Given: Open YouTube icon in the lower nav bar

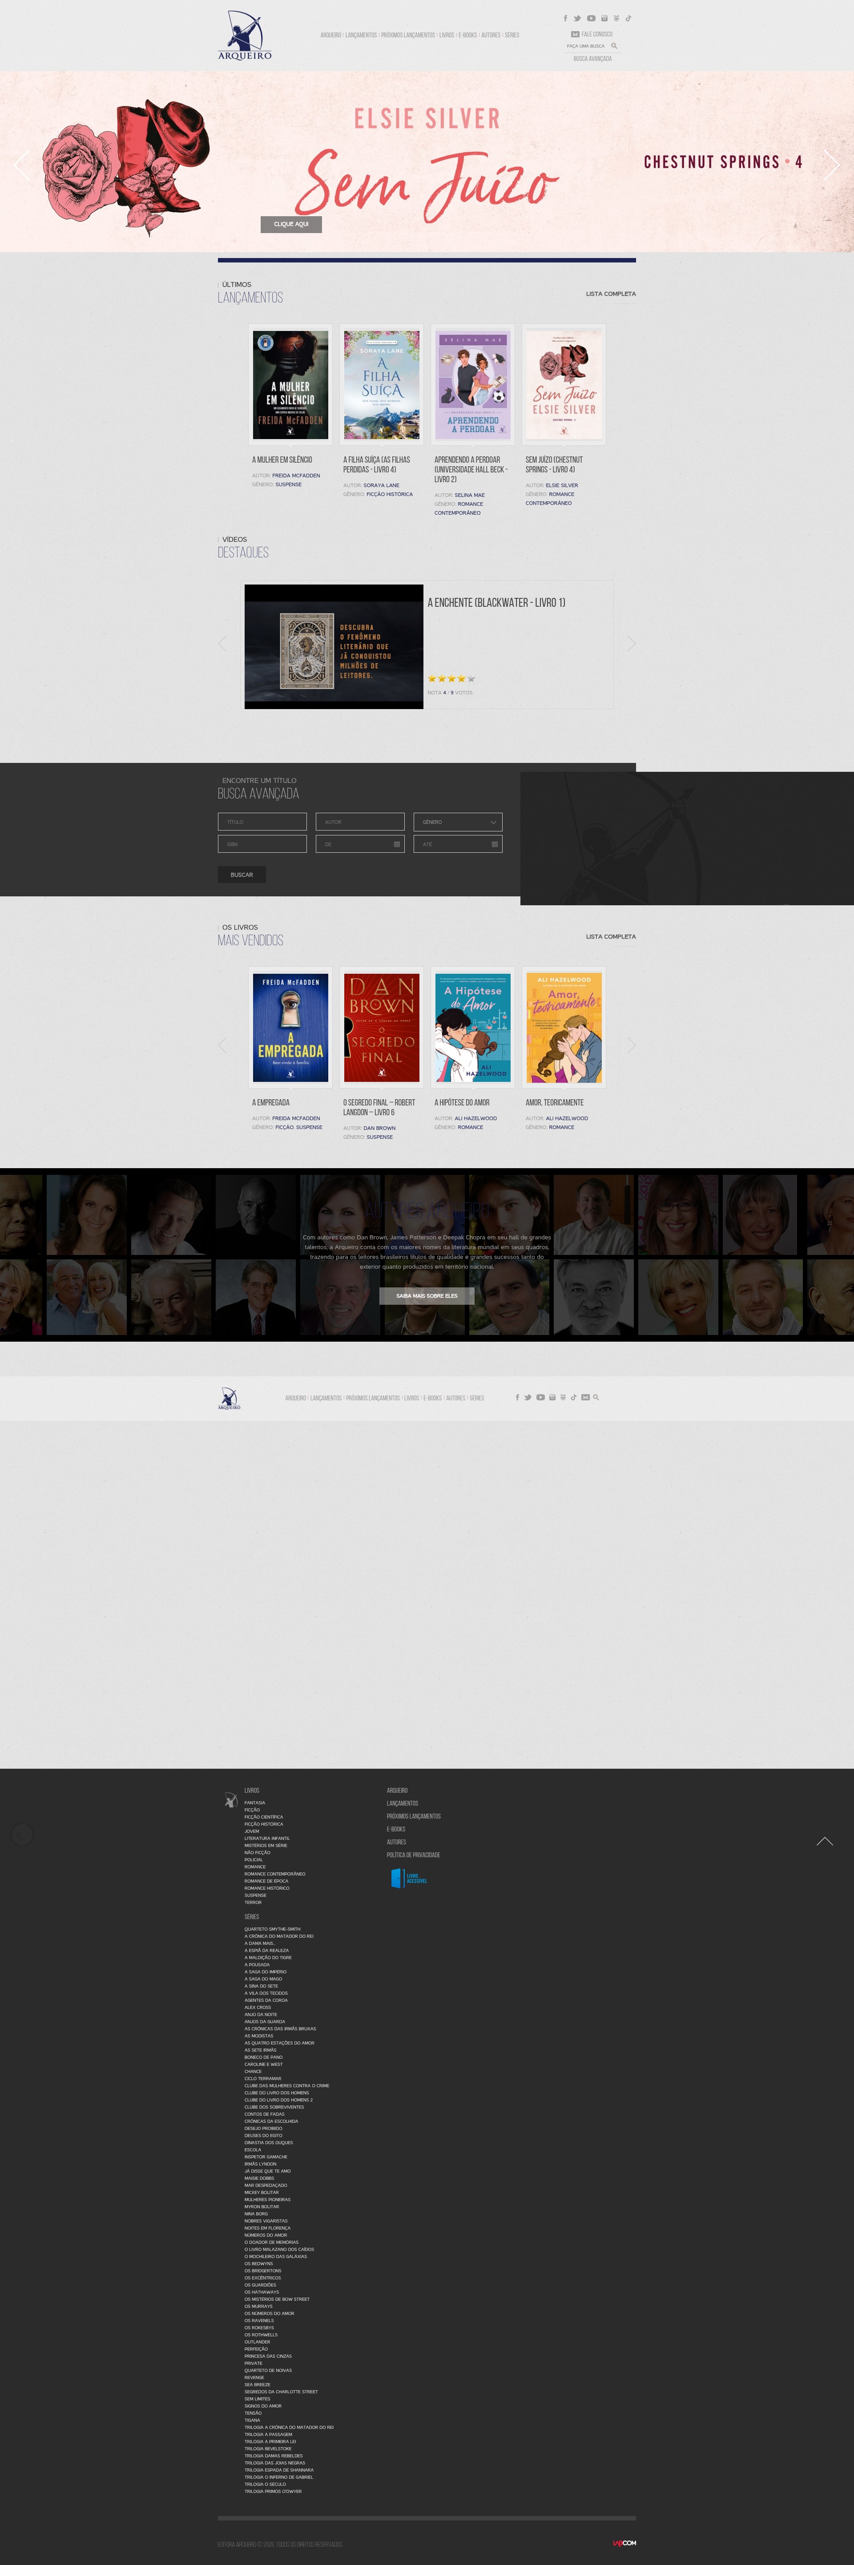Looking at the screenshot, I should click(540, 1397).
